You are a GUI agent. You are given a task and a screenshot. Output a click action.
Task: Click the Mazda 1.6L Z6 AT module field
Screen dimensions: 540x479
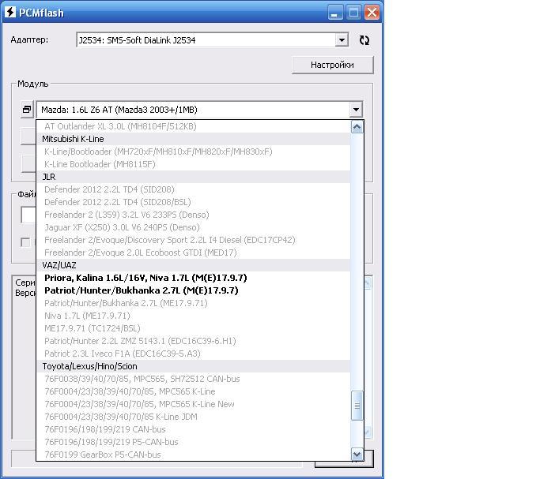199,110
